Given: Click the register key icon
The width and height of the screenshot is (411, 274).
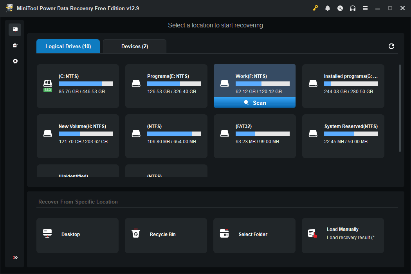Looking at the screenshot, I should pyautogui.click(x=315, y=8).
